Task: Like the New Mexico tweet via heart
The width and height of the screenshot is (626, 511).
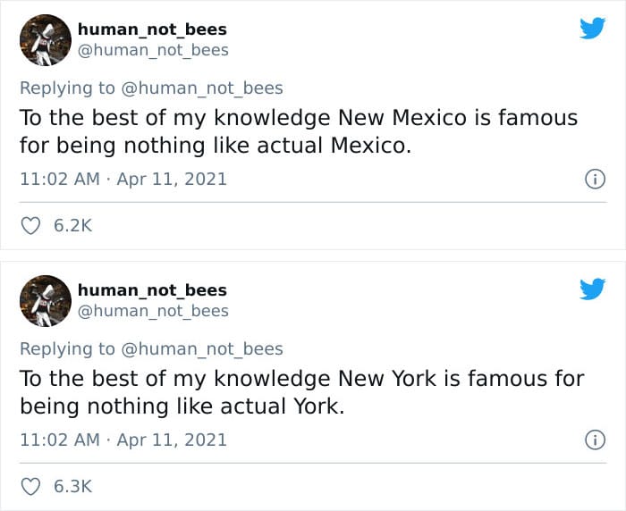Action: (x=32, y=226)
